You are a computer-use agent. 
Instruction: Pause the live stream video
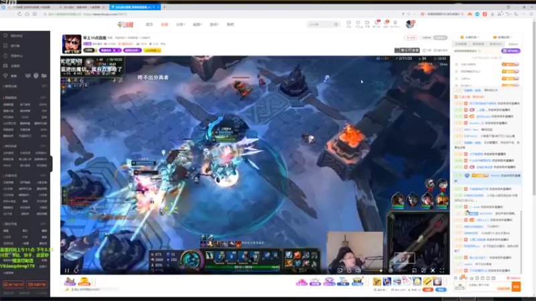pyautogui.click(x=67, y=271)
